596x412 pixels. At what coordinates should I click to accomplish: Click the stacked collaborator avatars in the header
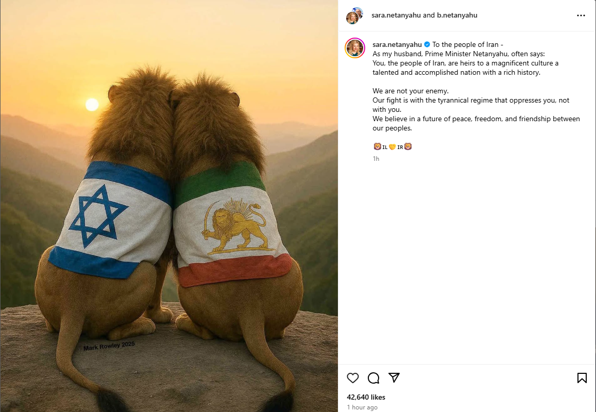tap(354, 15)
